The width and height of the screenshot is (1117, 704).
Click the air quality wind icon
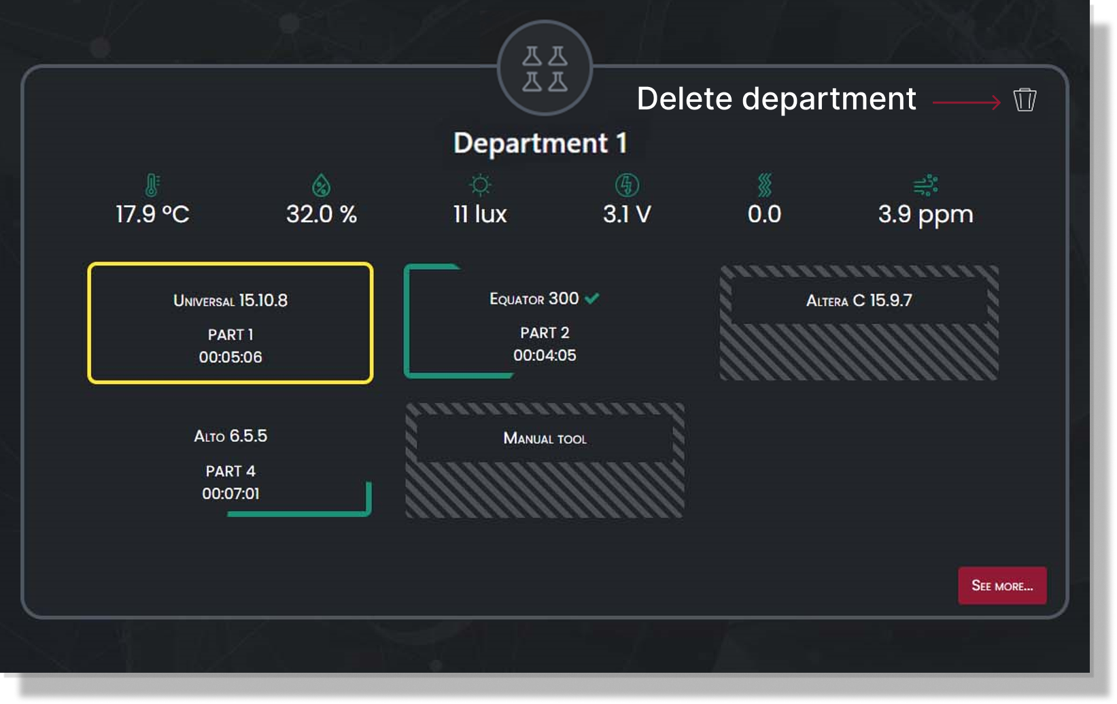pos(925,185)
